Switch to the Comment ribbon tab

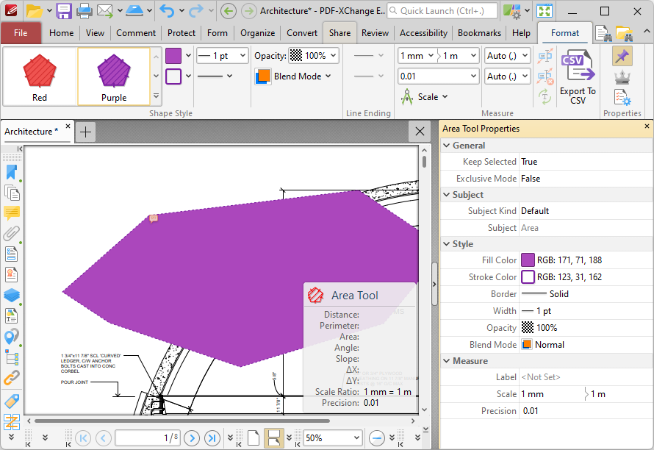(x=135, y=33)
